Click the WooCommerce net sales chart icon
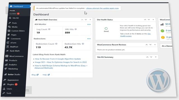This screenshot has height=100, width=179. (x=162, y=24)
